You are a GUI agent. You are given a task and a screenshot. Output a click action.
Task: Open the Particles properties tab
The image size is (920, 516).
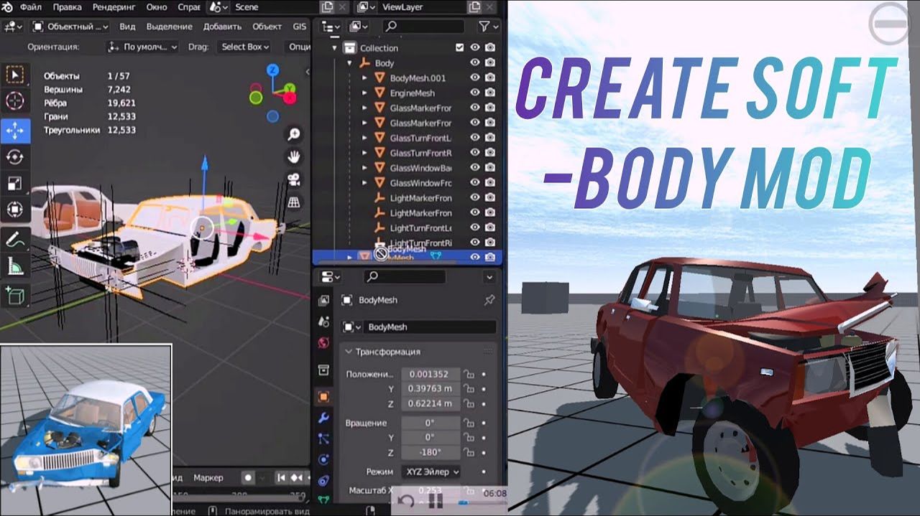pyautogui.click(x=323, y=438)
